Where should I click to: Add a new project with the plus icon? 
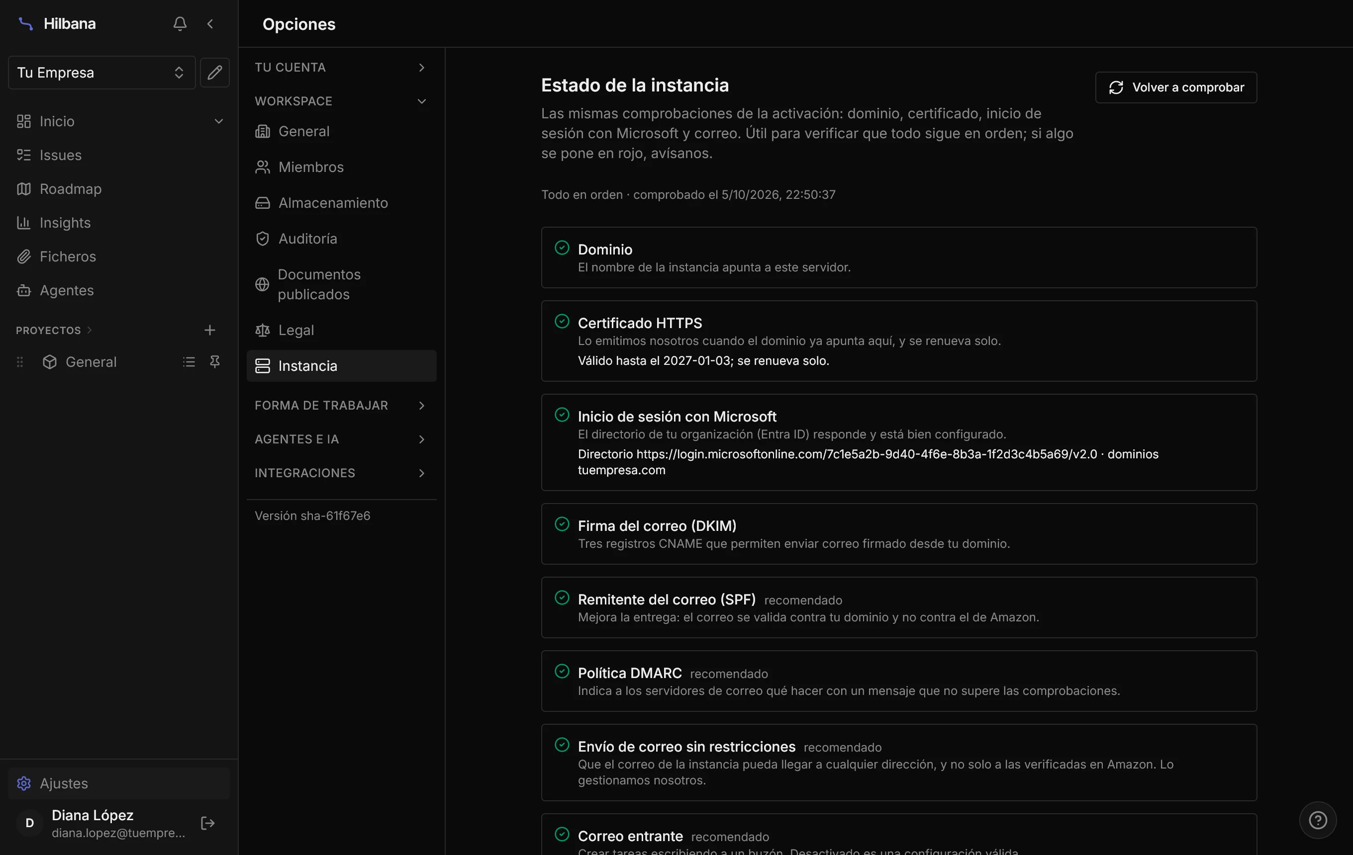(x=209, y=330)
